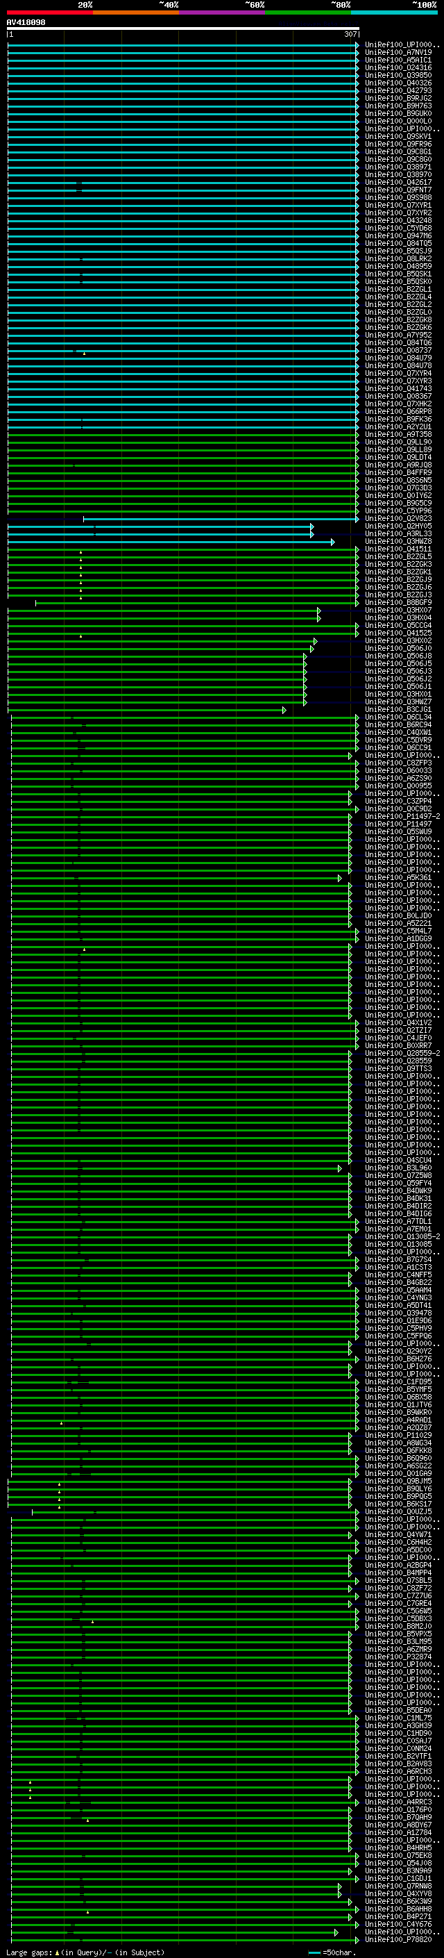Click hit label UniRef100_B9H763
Screen dimensions: 444x1958
point(398,106)
